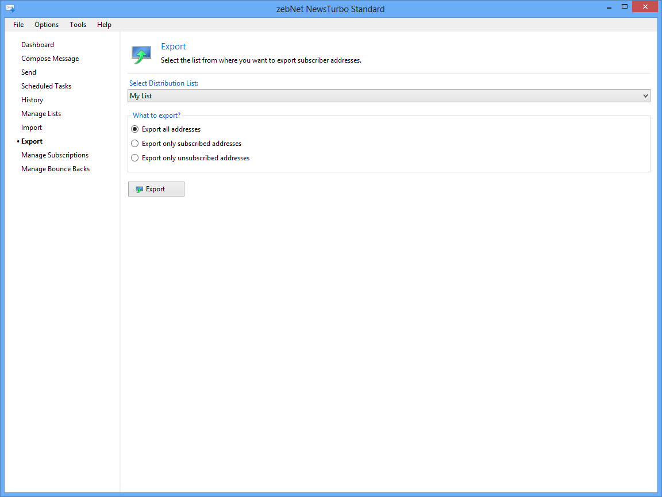
Task: Select Export only unsubscribed addresses option
Action: (135, 158)
